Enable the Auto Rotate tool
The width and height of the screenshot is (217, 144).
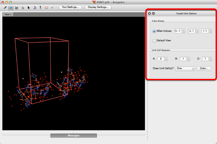[x=35, y=8]
